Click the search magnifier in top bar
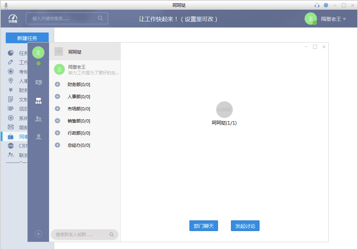Image resolution: width=358 pixels, height=250 pixels. tap(101, 18)
